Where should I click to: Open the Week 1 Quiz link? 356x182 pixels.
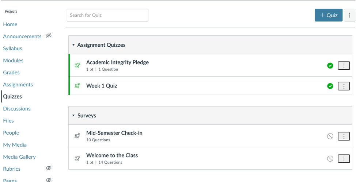tap(102, 86)
